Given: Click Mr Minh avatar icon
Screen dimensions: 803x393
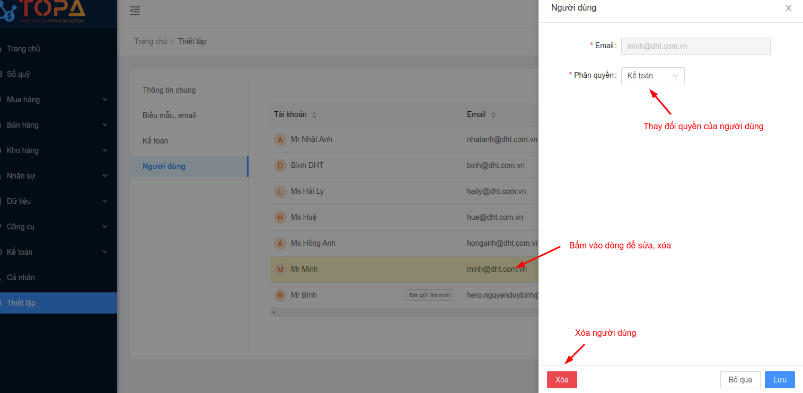Looking at the screenshot, I should 280,270.
